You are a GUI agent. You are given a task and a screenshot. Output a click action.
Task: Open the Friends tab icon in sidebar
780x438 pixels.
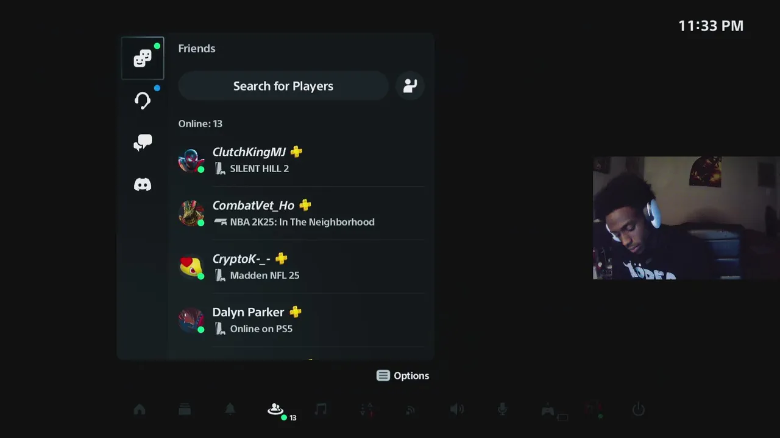143,58
